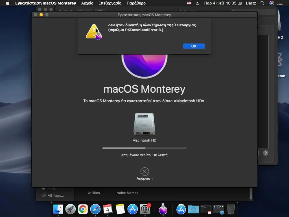Click the date and time in menu bar

(x=223, y=3)
